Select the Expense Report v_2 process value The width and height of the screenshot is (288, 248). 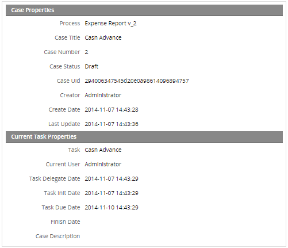pos(110,24)
